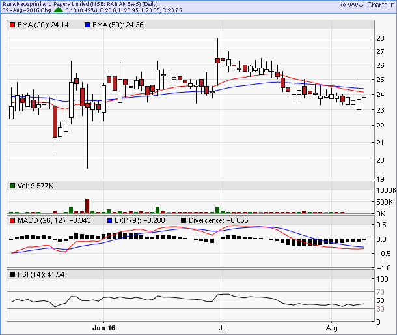Viewport: 397px width, 335px height.
Task: Click the 1000K volume axis label
Action: pyautogui.click(x=387, y=190)
